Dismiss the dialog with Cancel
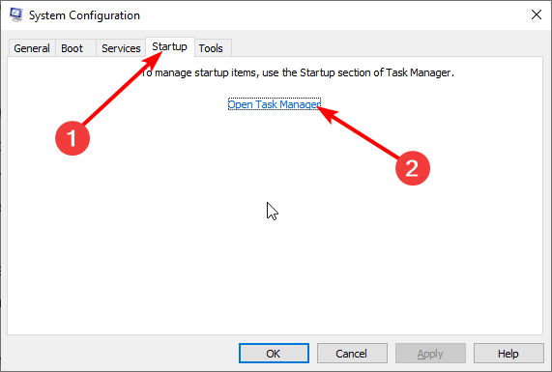This screenshot has width=552, height=372. pos(352,354)
